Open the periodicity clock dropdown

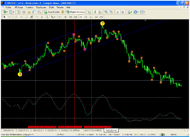tap(136, 12)
